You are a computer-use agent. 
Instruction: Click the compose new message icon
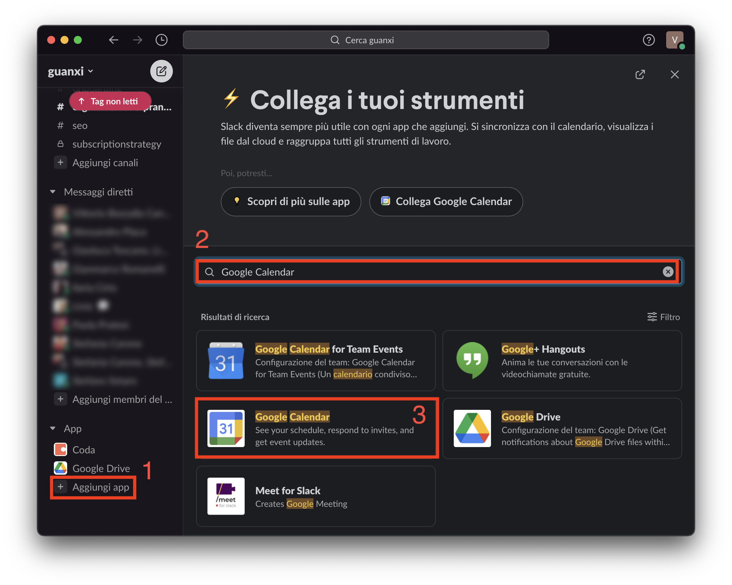[161, 71]
